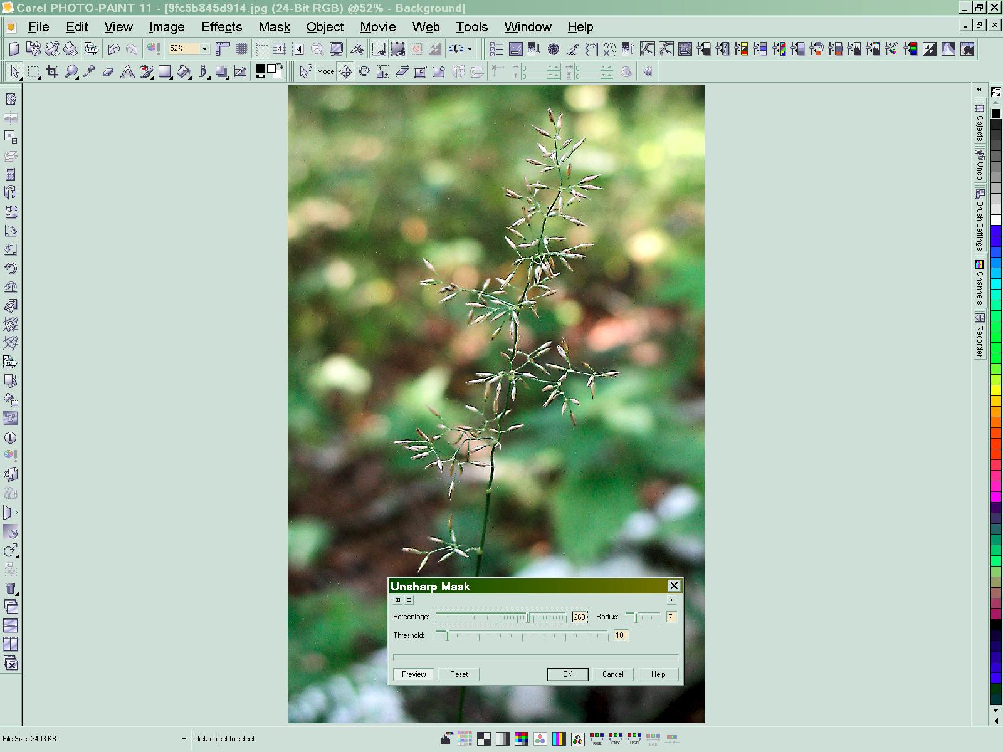Click the Threshold slider handle
This screenshot has height=752, width=1003.
pos(447,635)
